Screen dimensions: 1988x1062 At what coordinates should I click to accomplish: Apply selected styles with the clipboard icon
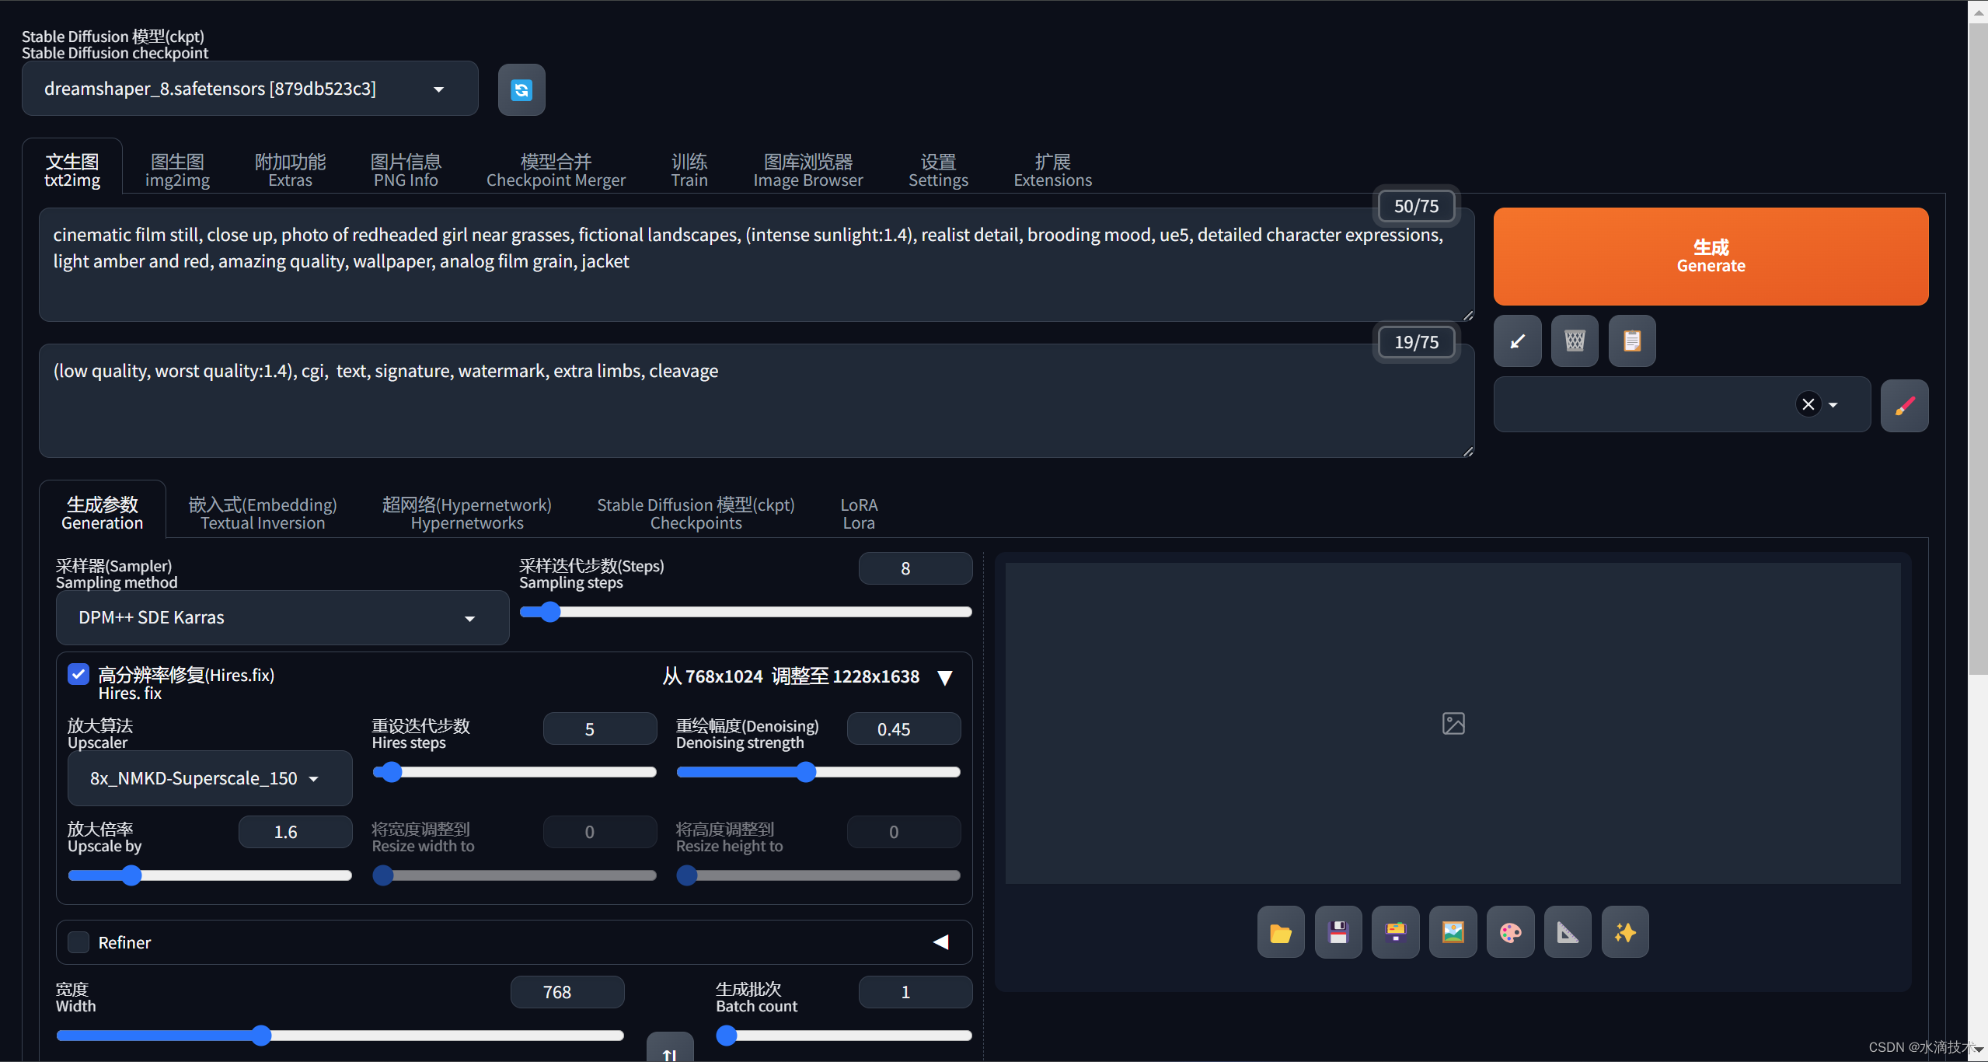point(1632,341)
